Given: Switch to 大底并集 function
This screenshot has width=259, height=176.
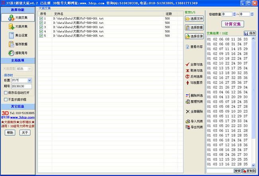Looking at the screenshot, I should (18, 27).
